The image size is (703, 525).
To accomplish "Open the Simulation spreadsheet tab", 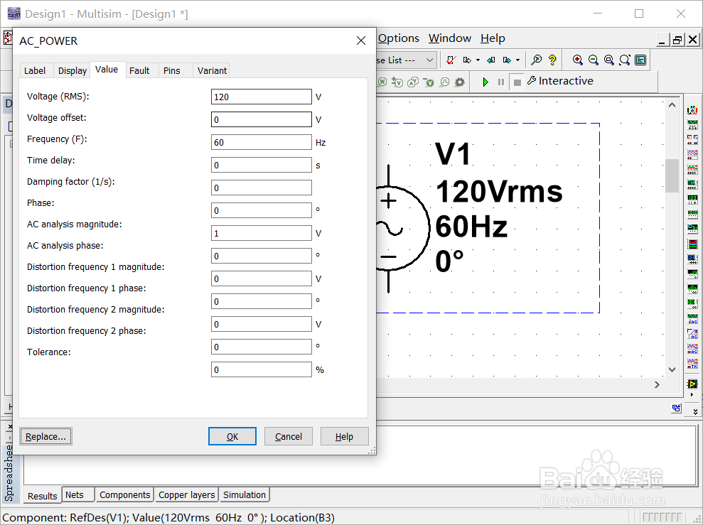I will [245, 495].
